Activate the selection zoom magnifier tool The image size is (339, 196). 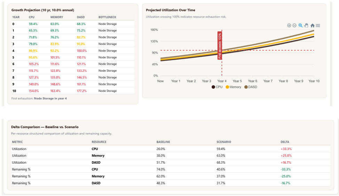[300, 25]
